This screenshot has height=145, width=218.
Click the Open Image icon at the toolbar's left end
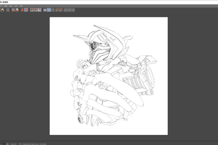[3, 10]
